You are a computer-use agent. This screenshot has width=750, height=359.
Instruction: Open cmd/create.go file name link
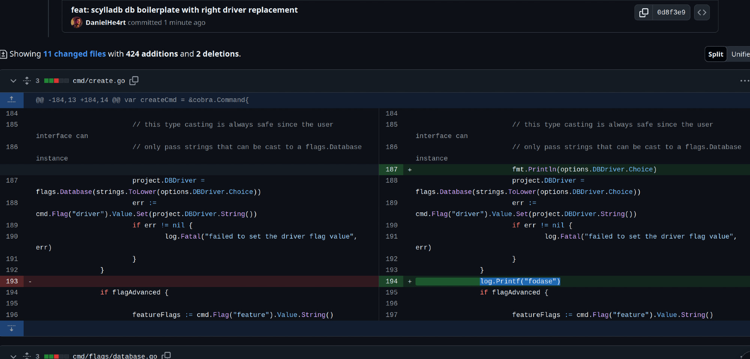[99, 81]
